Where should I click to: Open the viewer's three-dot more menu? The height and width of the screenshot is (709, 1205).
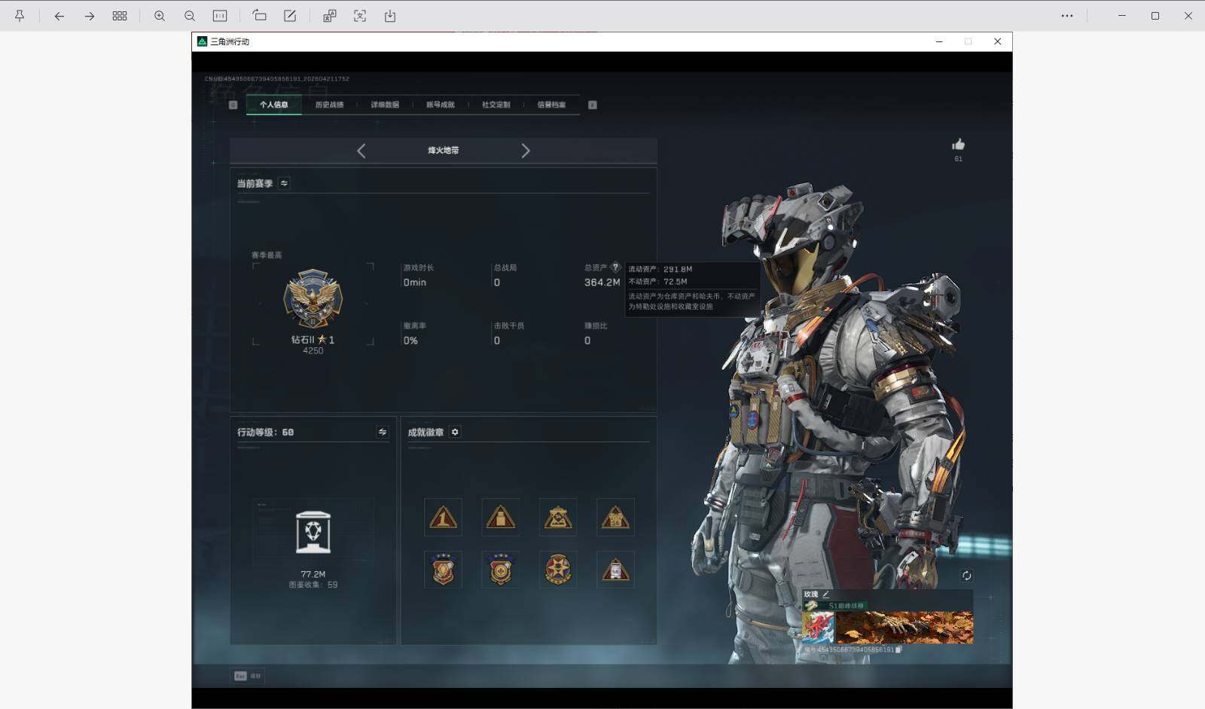(1066, 16)
